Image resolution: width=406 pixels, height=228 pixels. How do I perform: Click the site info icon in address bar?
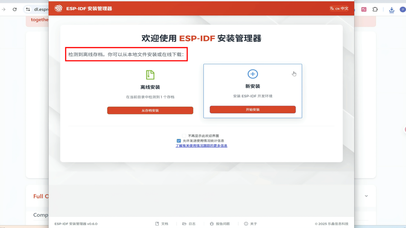(x=28, y=9)
